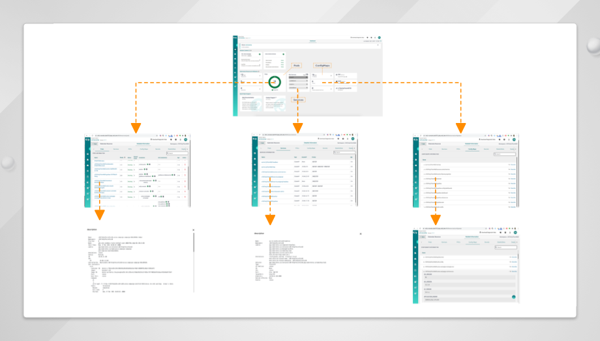
Task: Click Back button in the Pods list window
Action: click(95, 144)
